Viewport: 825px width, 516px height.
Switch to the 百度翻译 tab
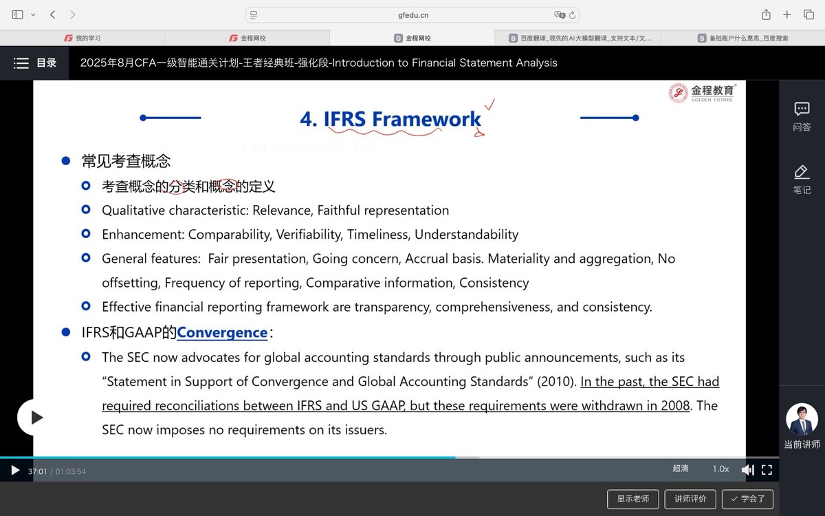[577, 38]
